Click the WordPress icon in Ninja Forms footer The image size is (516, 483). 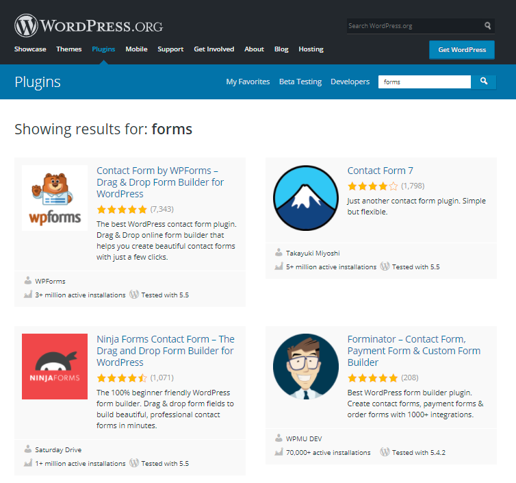point(134,463)
